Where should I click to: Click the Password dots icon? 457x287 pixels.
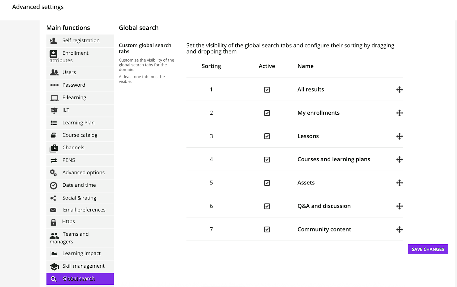click(x=54, y=85)
